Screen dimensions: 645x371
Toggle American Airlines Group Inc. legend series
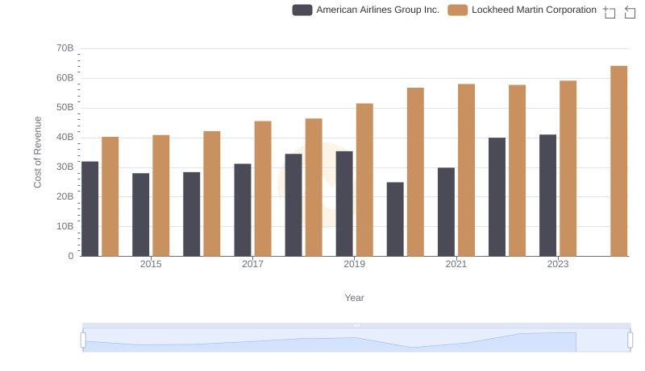[x=366, y=10]
